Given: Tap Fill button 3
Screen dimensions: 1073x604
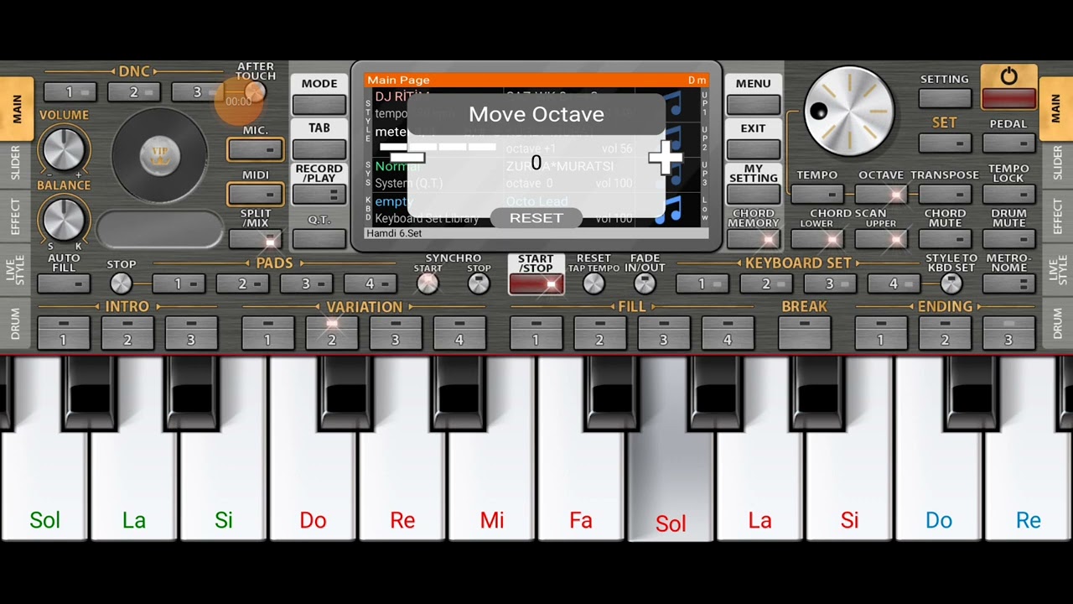Looking at the screenshot, I should click(663, 332).
